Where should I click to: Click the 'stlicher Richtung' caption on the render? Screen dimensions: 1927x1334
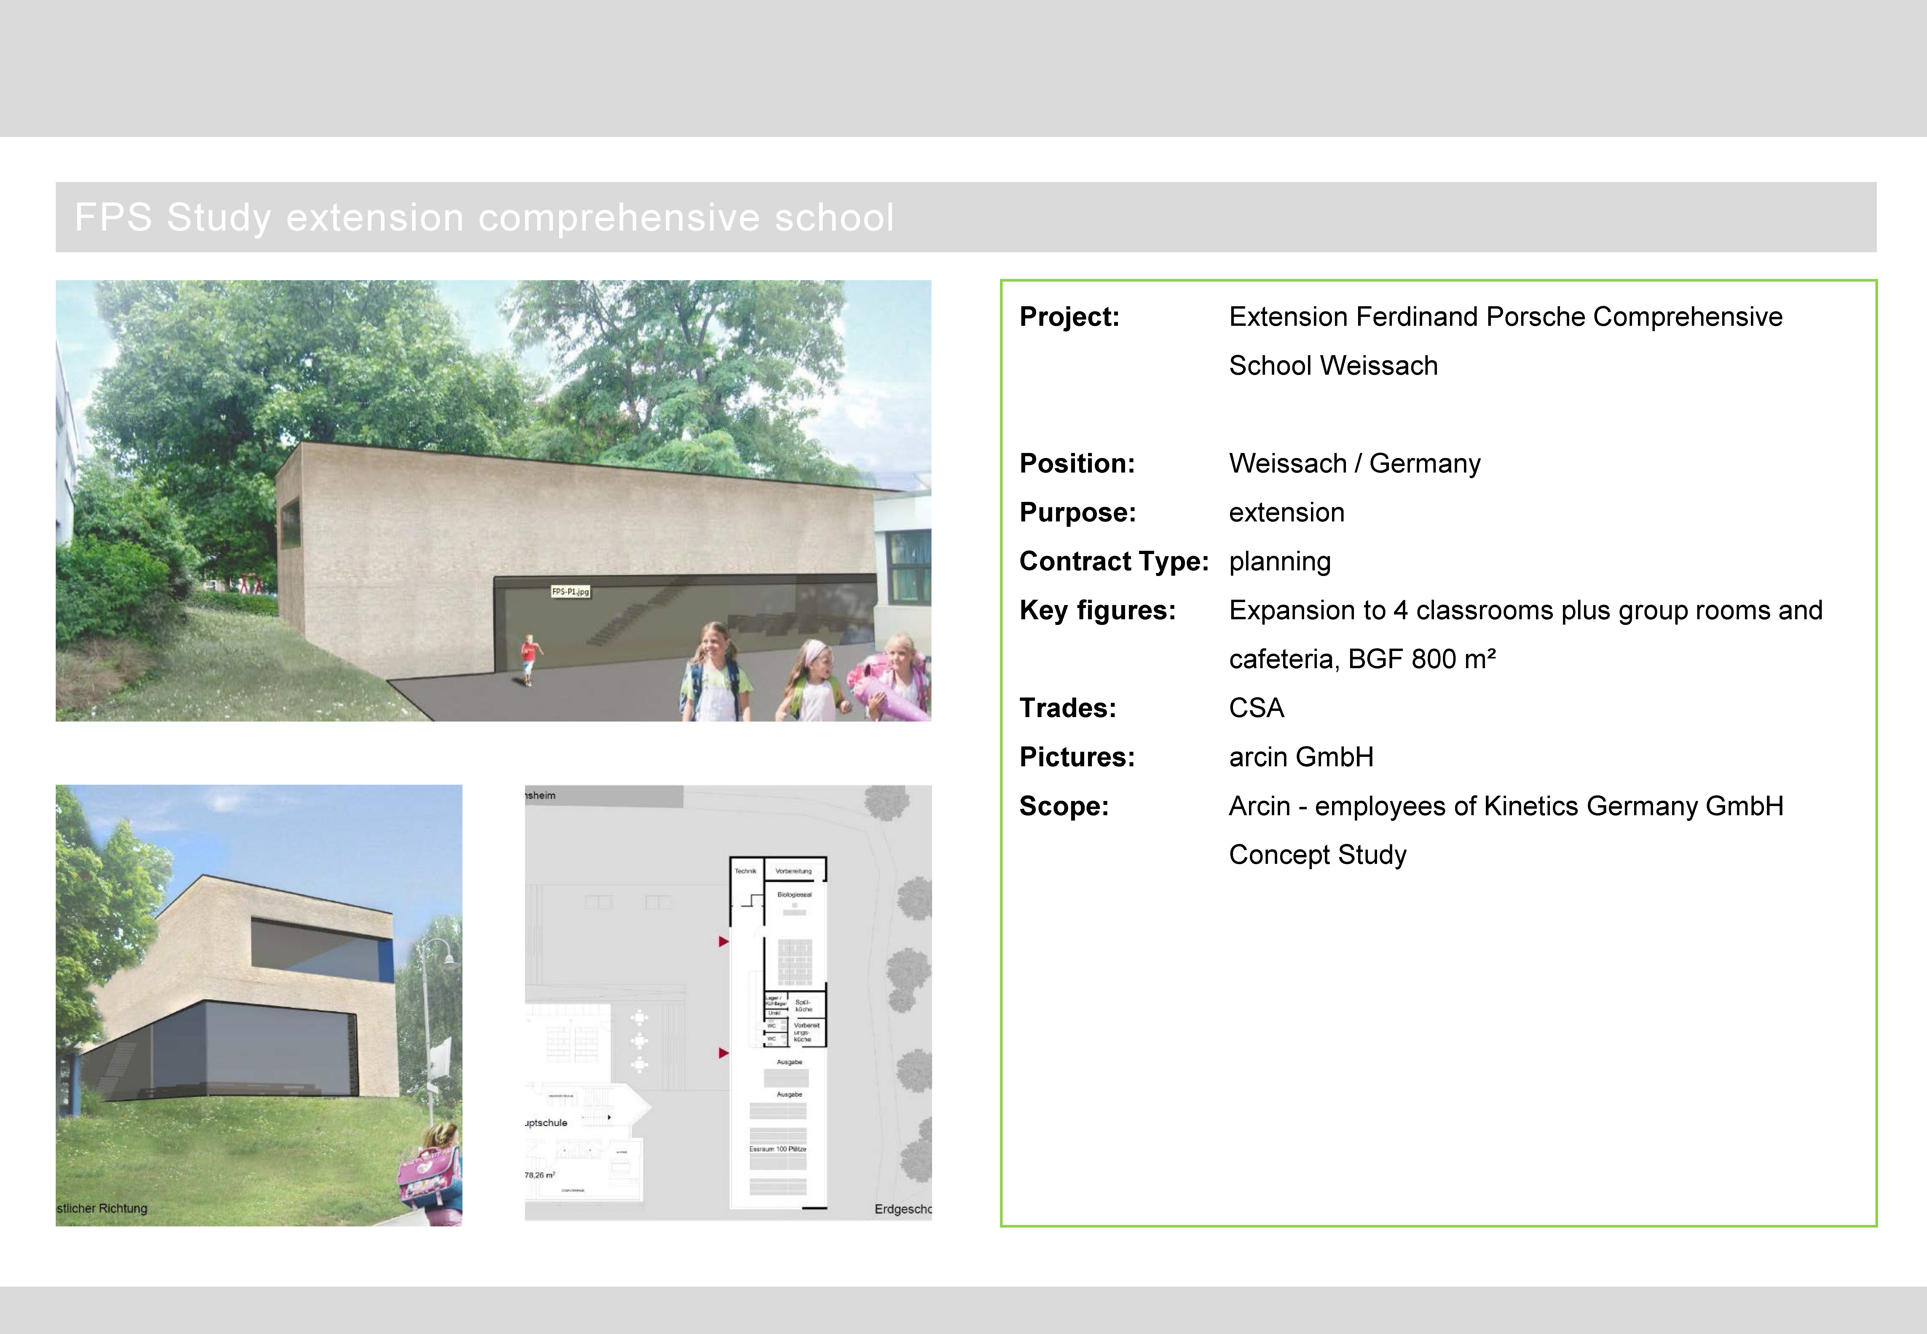(102, 1209)
